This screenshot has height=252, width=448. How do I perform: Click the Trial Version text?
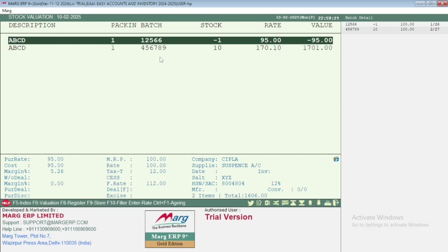coord(229,217)
